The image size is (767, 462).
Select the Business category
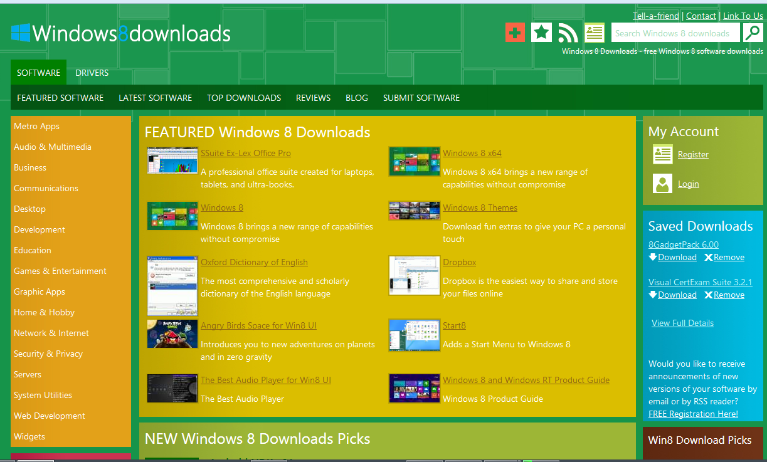point(30,167)
